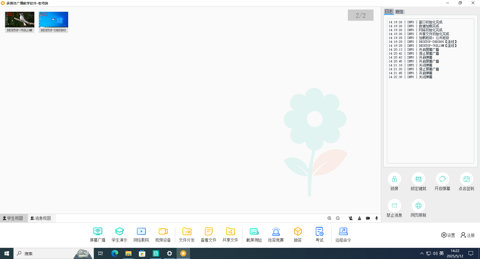Zoom out student thumbnails
480x259 pixels.
(x=338, y=218)
